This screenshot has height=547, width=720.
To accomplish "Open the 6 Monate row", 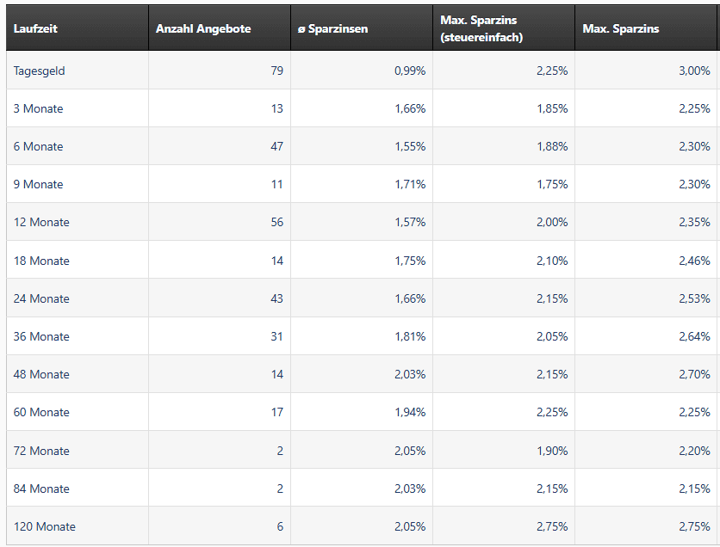I will [39, 146].
